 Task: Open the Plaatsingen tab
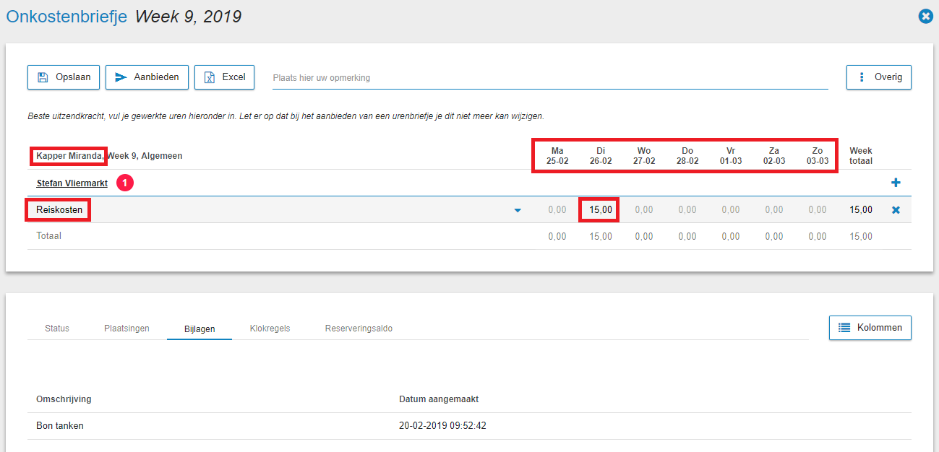[127, 329]
